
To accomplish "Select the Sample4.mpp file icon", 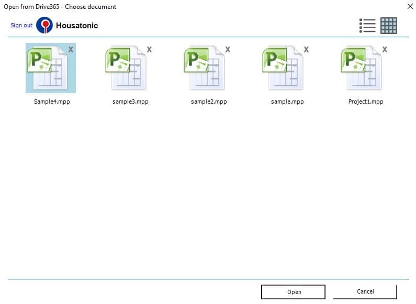I will pos(48,68).
